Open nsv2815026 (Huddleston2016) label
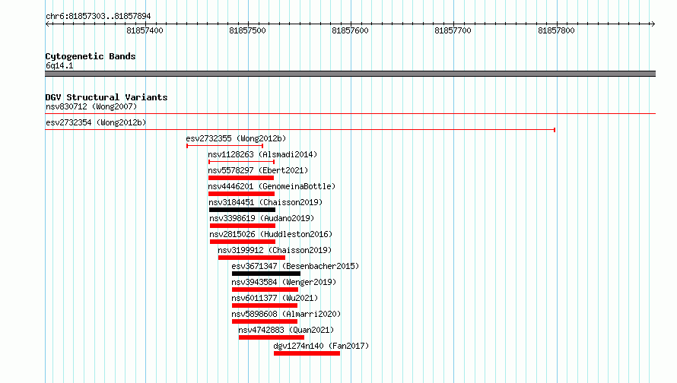The width and height of the screenshot is (677, 383). (271, 234)
